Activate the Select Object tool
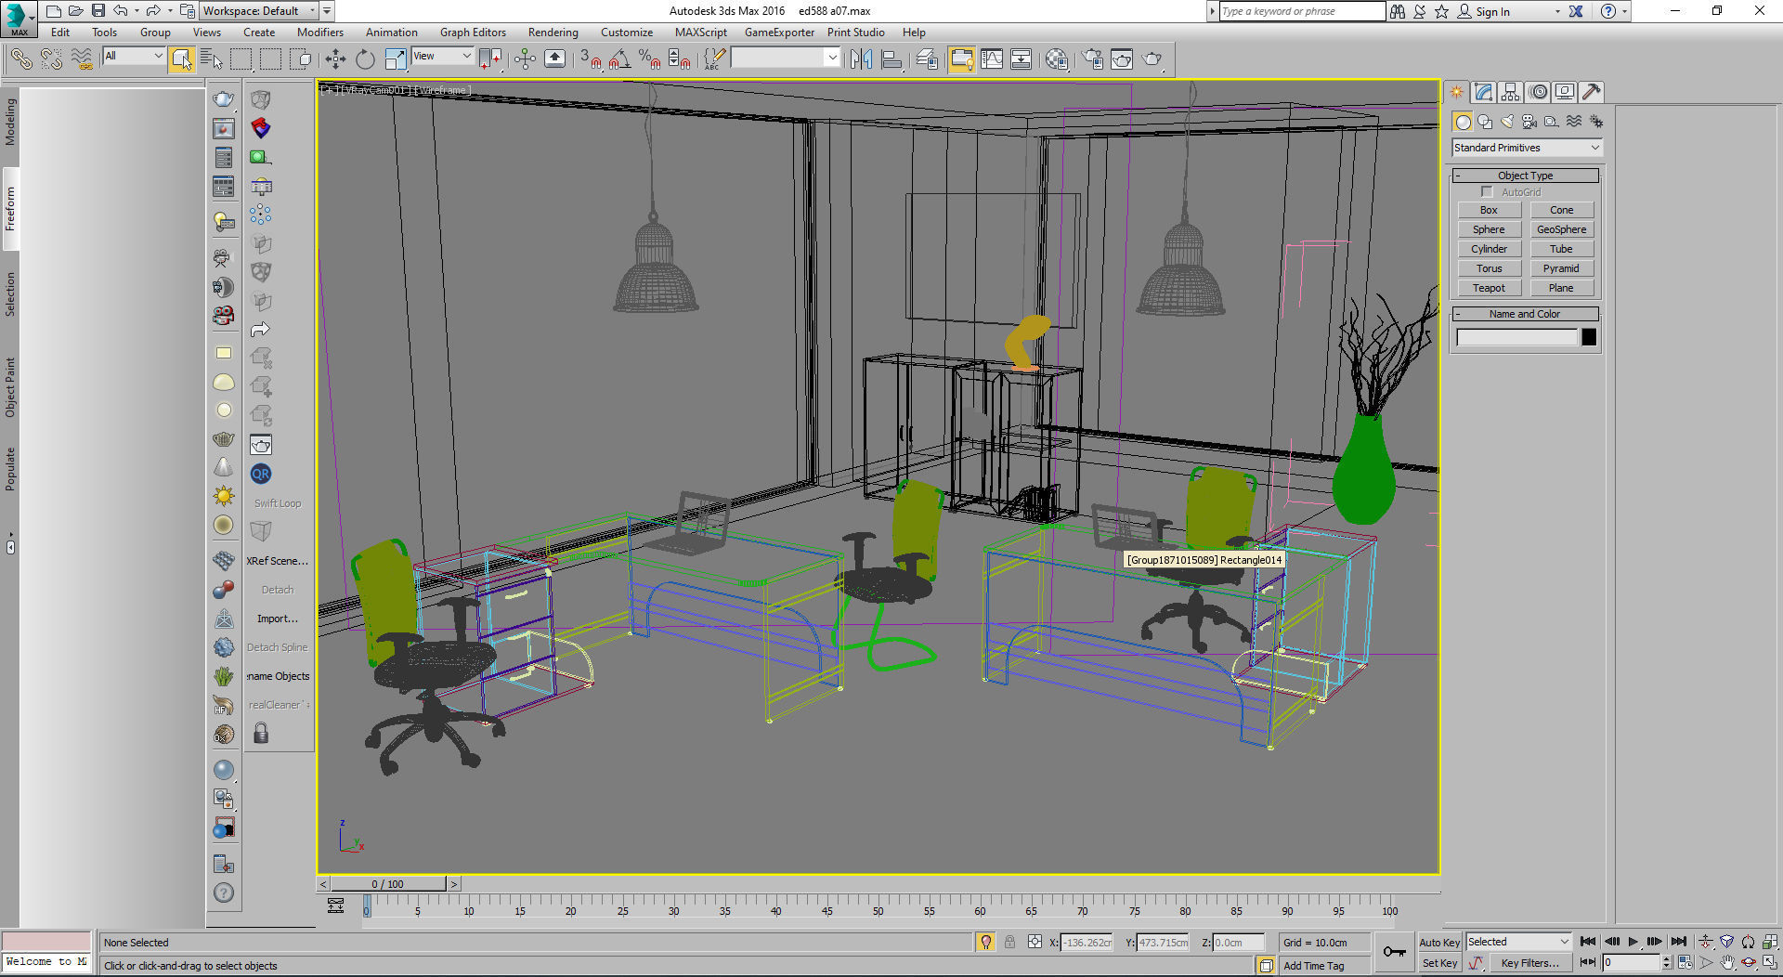 point(181,59)
